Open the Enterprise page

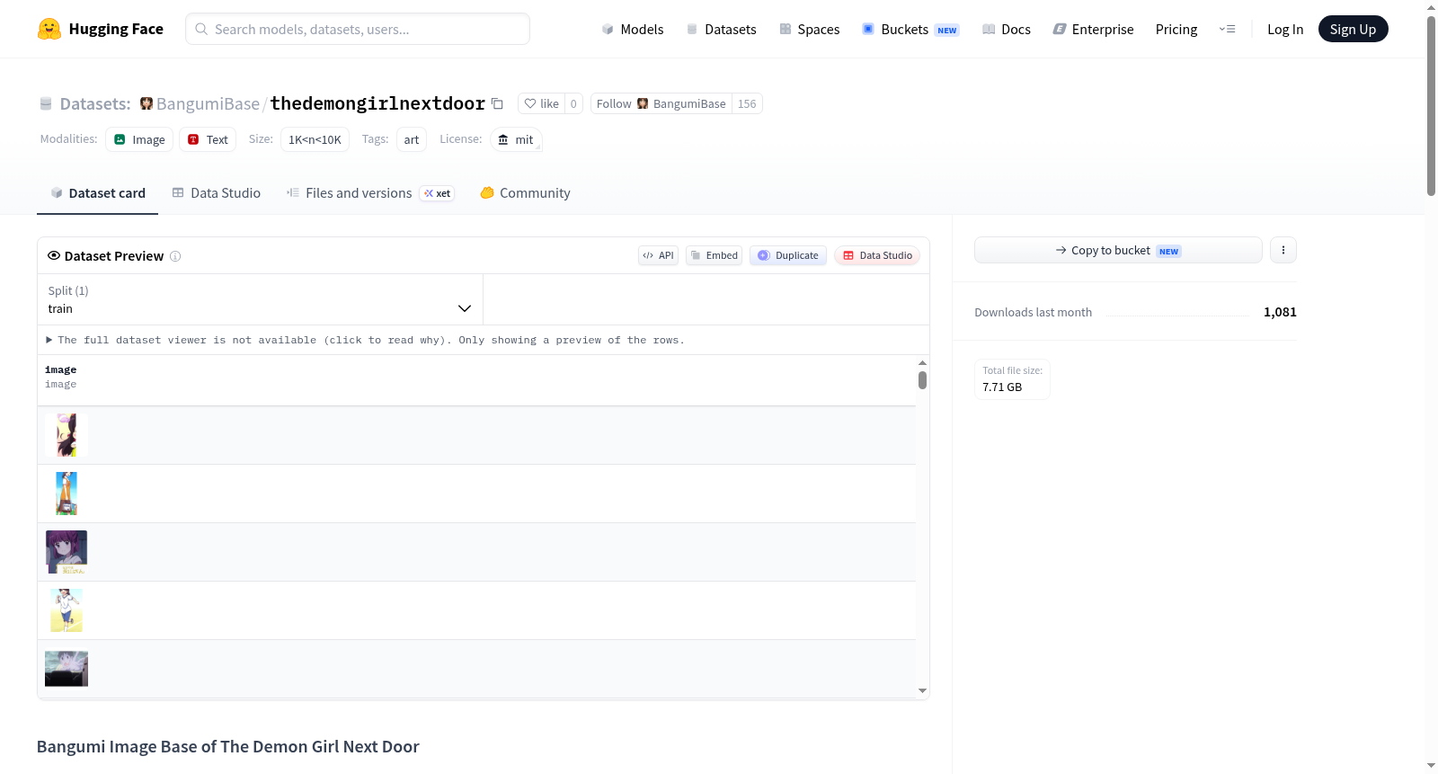pos(1093,29)
